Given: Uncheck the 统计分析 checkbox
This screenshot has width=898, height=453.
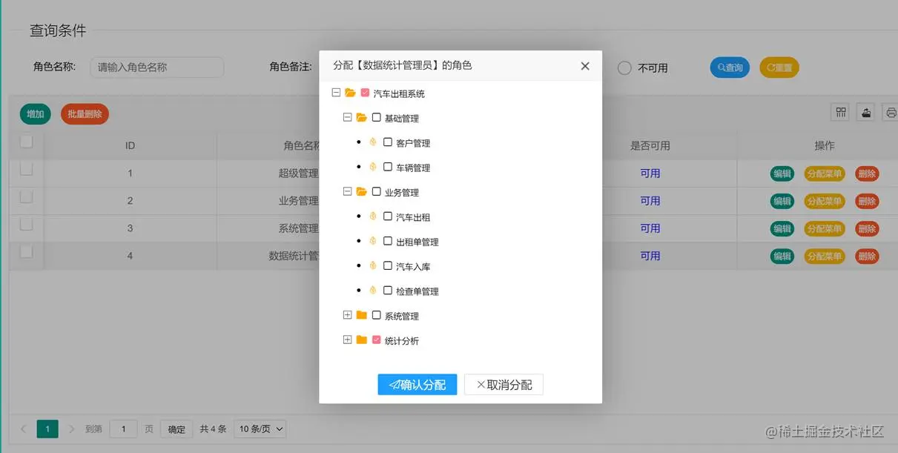Looking at the screenshot, I should pos(376,340).
